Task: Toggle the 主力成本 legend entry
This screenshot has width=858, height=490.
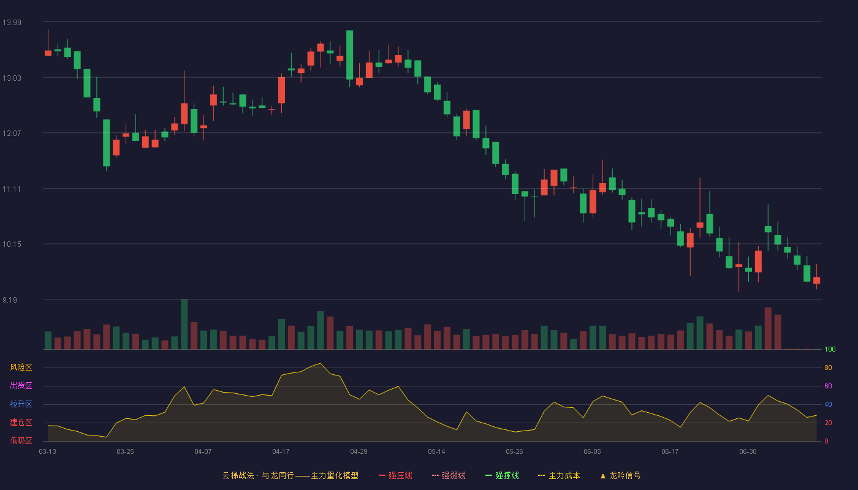Action: [x=558, y=475]
